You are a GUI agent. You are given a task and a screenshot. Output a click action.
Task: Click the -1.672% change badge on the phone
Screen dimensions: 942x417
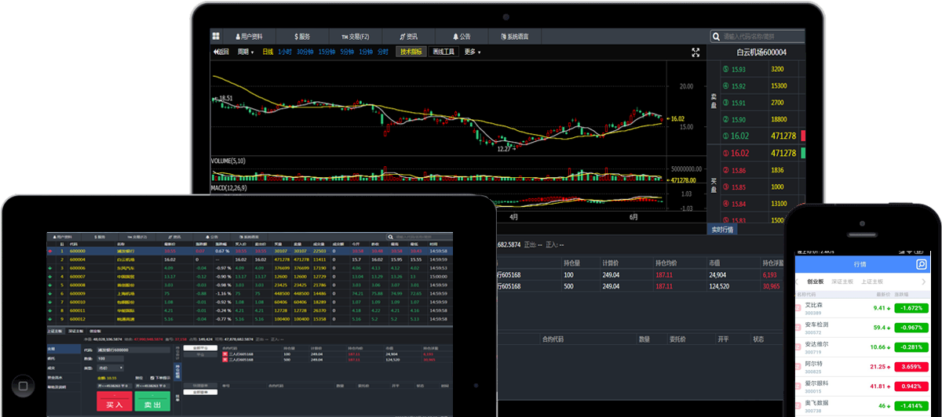click(911, 308)
